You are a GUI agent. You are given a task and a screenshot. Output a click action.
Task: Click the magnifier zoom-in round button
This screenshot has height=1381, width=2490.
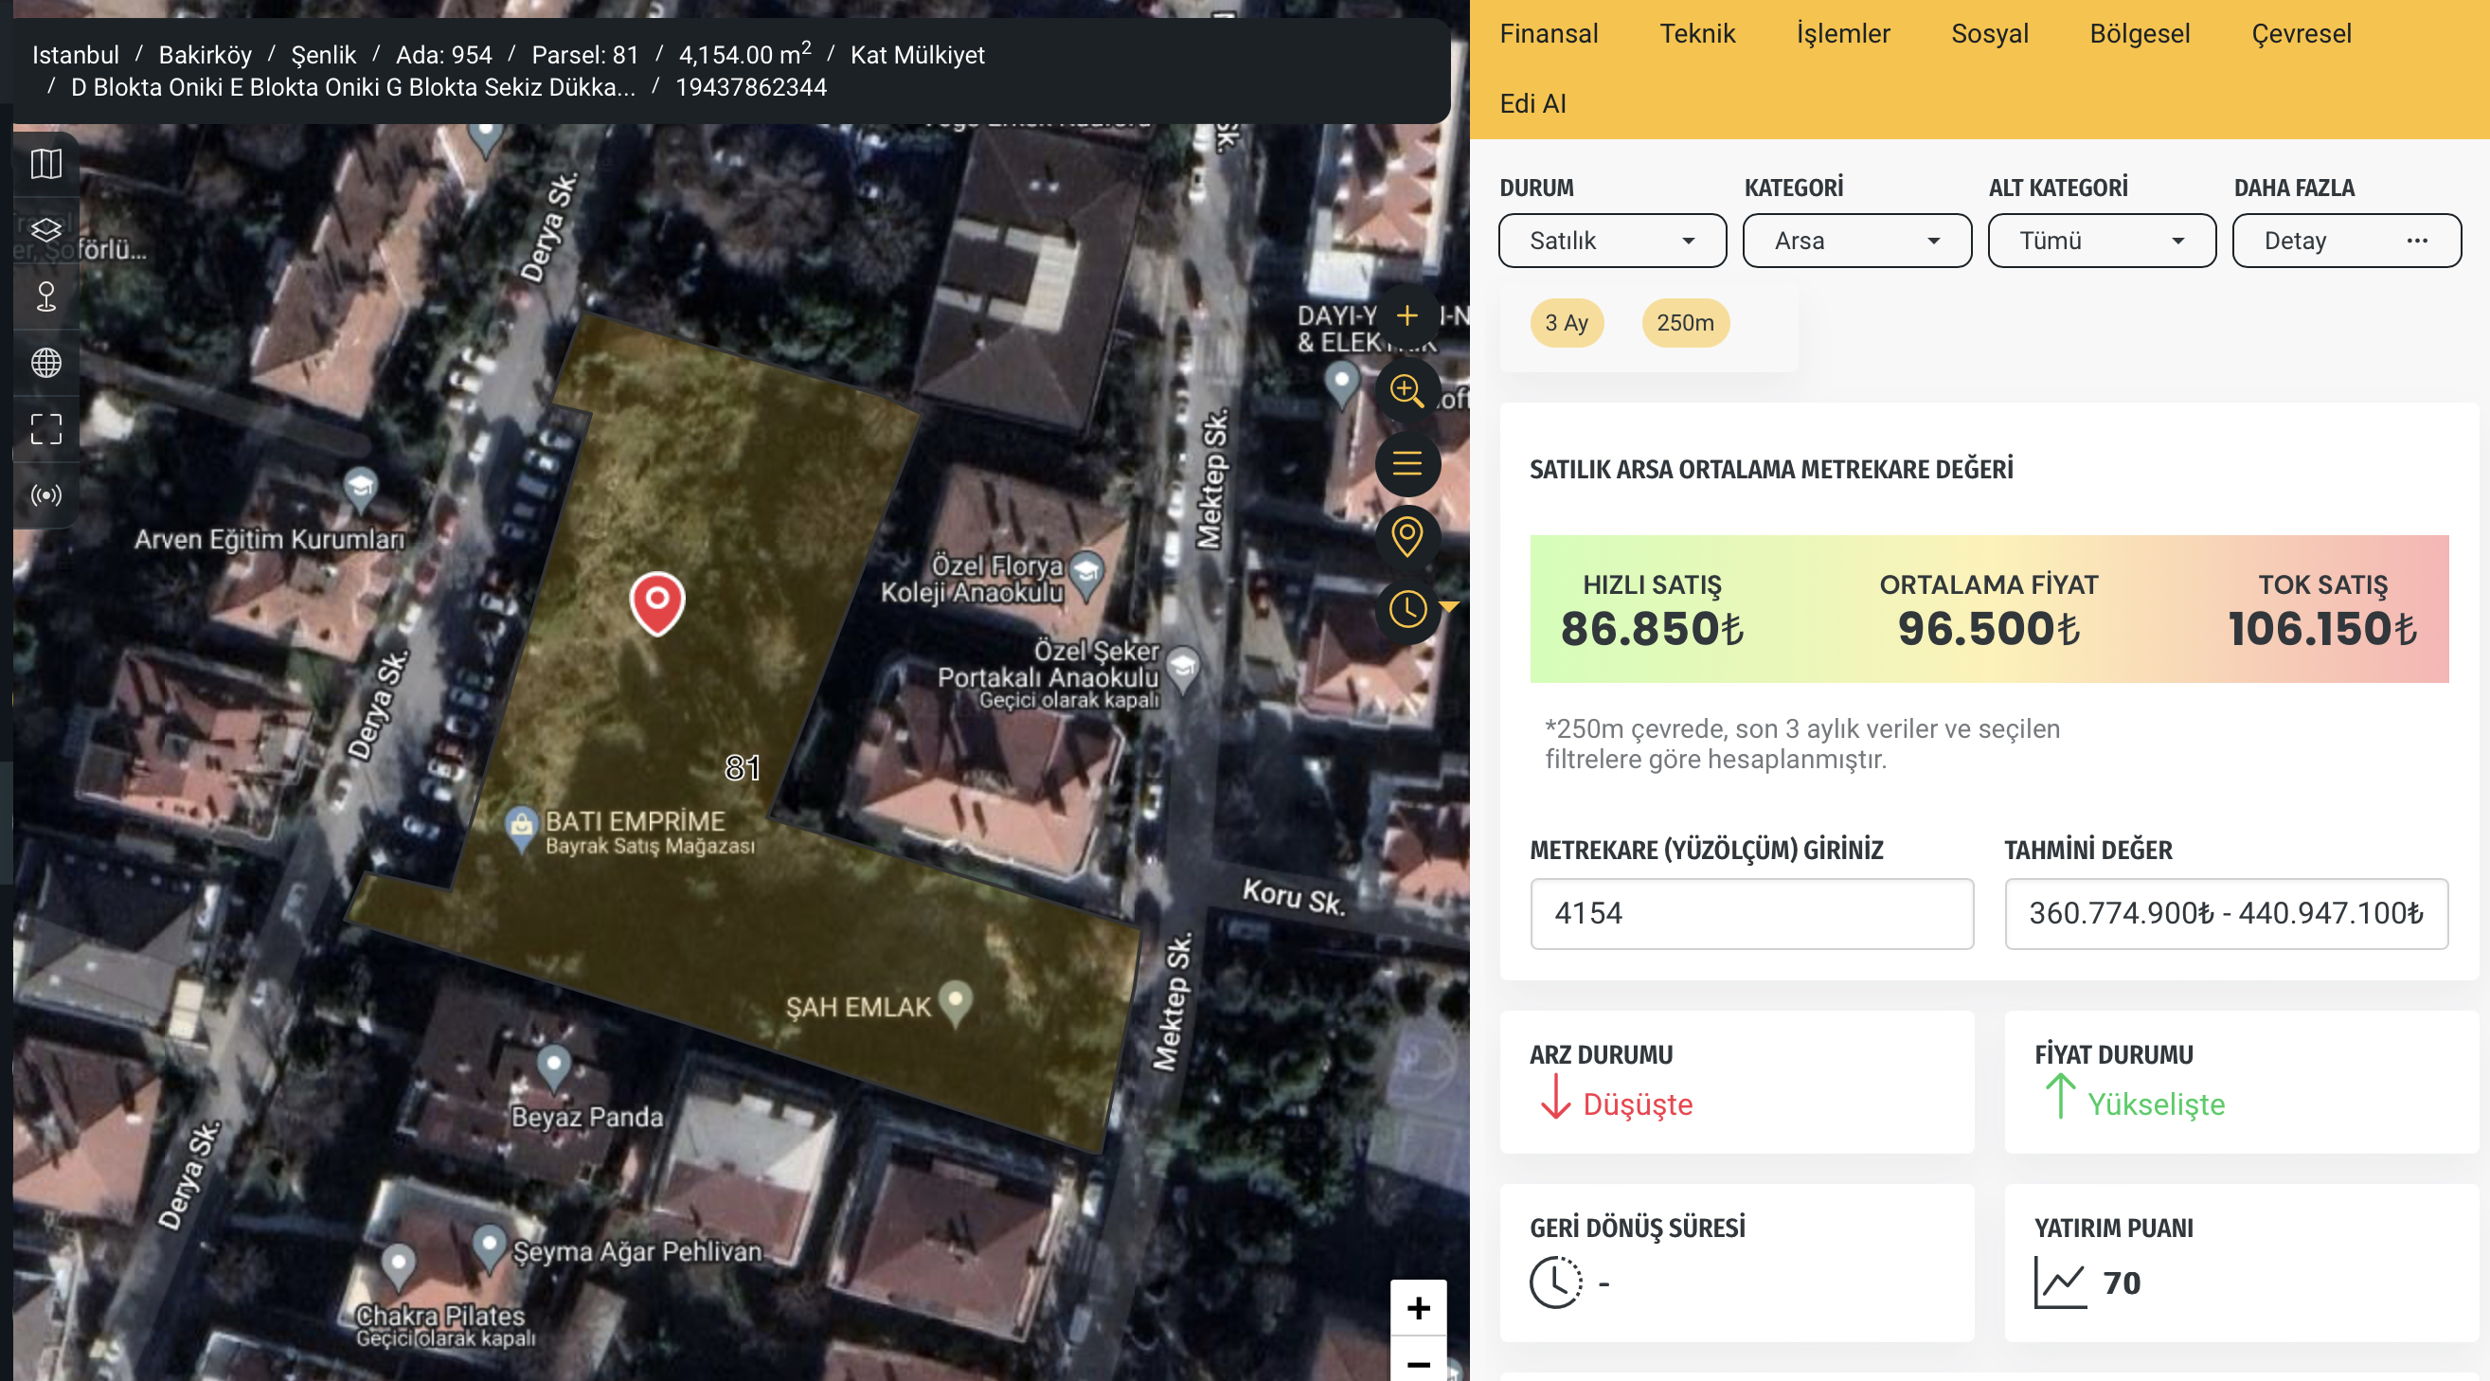[x=1406, y=390]
